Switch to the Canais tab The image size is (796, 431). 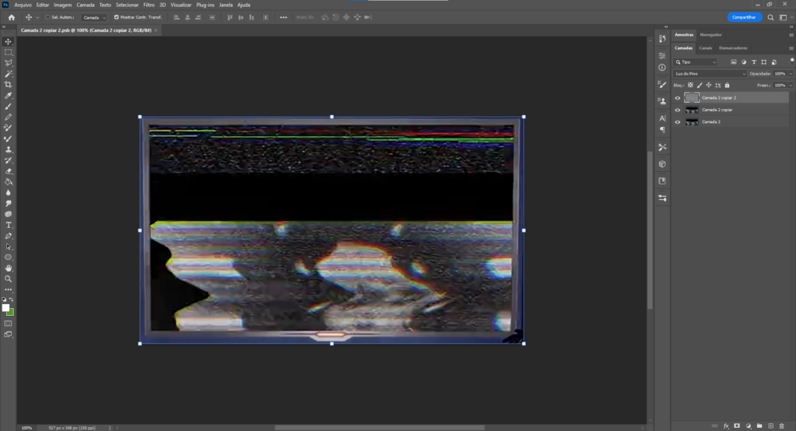coord(706,47)
